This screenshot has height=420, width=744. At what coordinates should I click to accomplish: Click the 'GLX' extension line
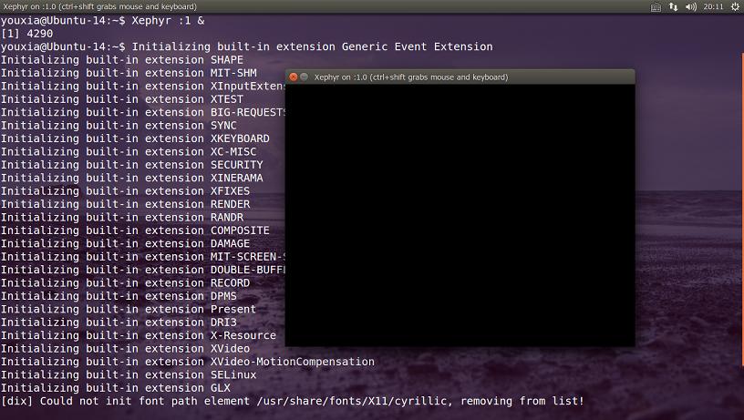click(115, 388)
